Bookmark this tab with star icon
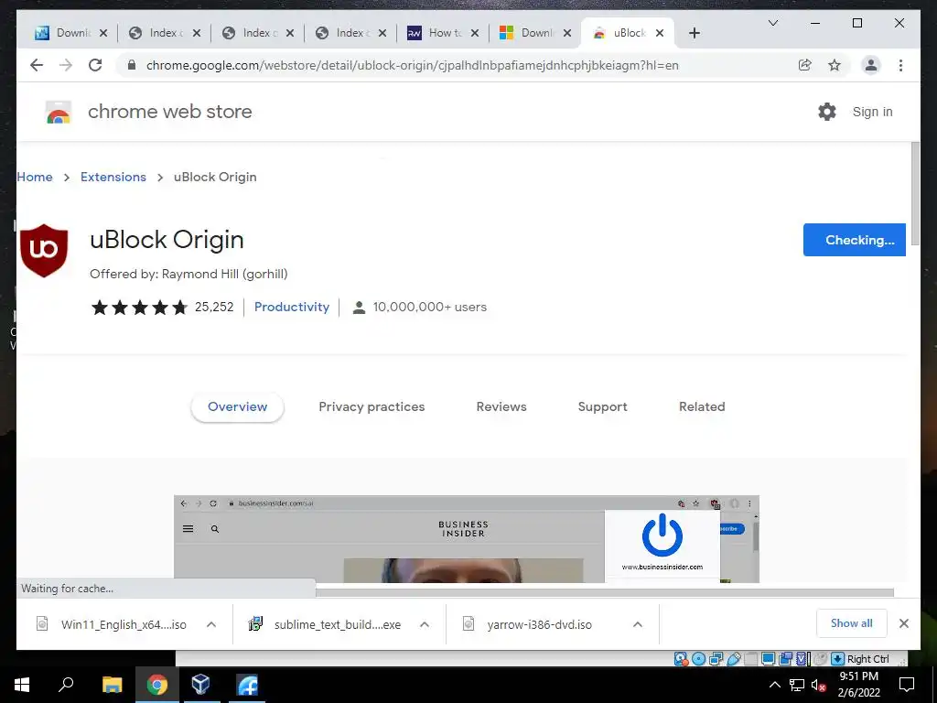This screenshot has height=703, width=937. [x=835, y=65]
